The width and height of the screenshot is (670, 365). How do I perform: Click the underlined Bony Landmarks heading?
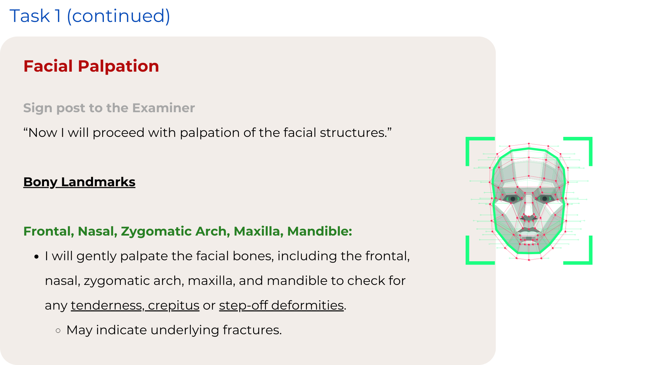(x=79, y=182)
